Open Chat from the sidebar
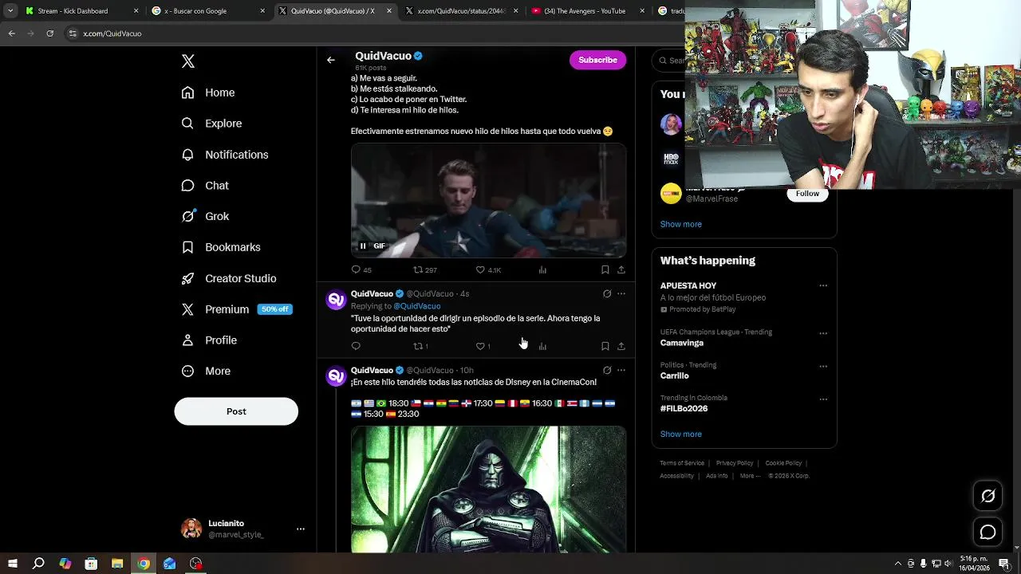 click(205, 186)
